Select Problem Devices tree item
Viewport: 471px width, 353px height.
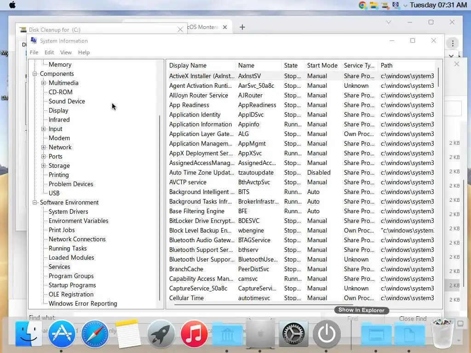click(x=71, y=184)
